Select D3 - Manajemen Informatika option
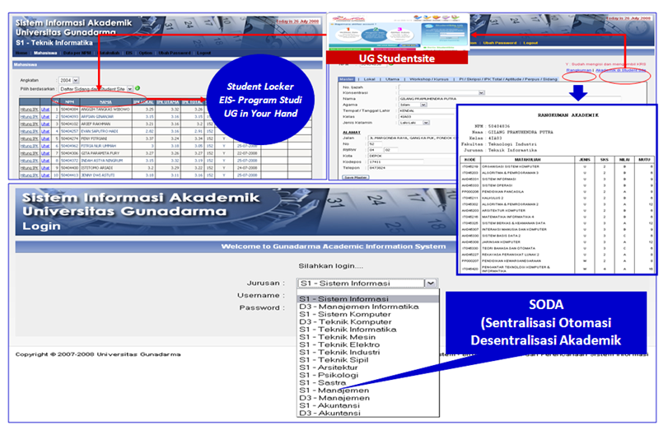The height and width of the screenshot is (426, 663). click(368, 307)
